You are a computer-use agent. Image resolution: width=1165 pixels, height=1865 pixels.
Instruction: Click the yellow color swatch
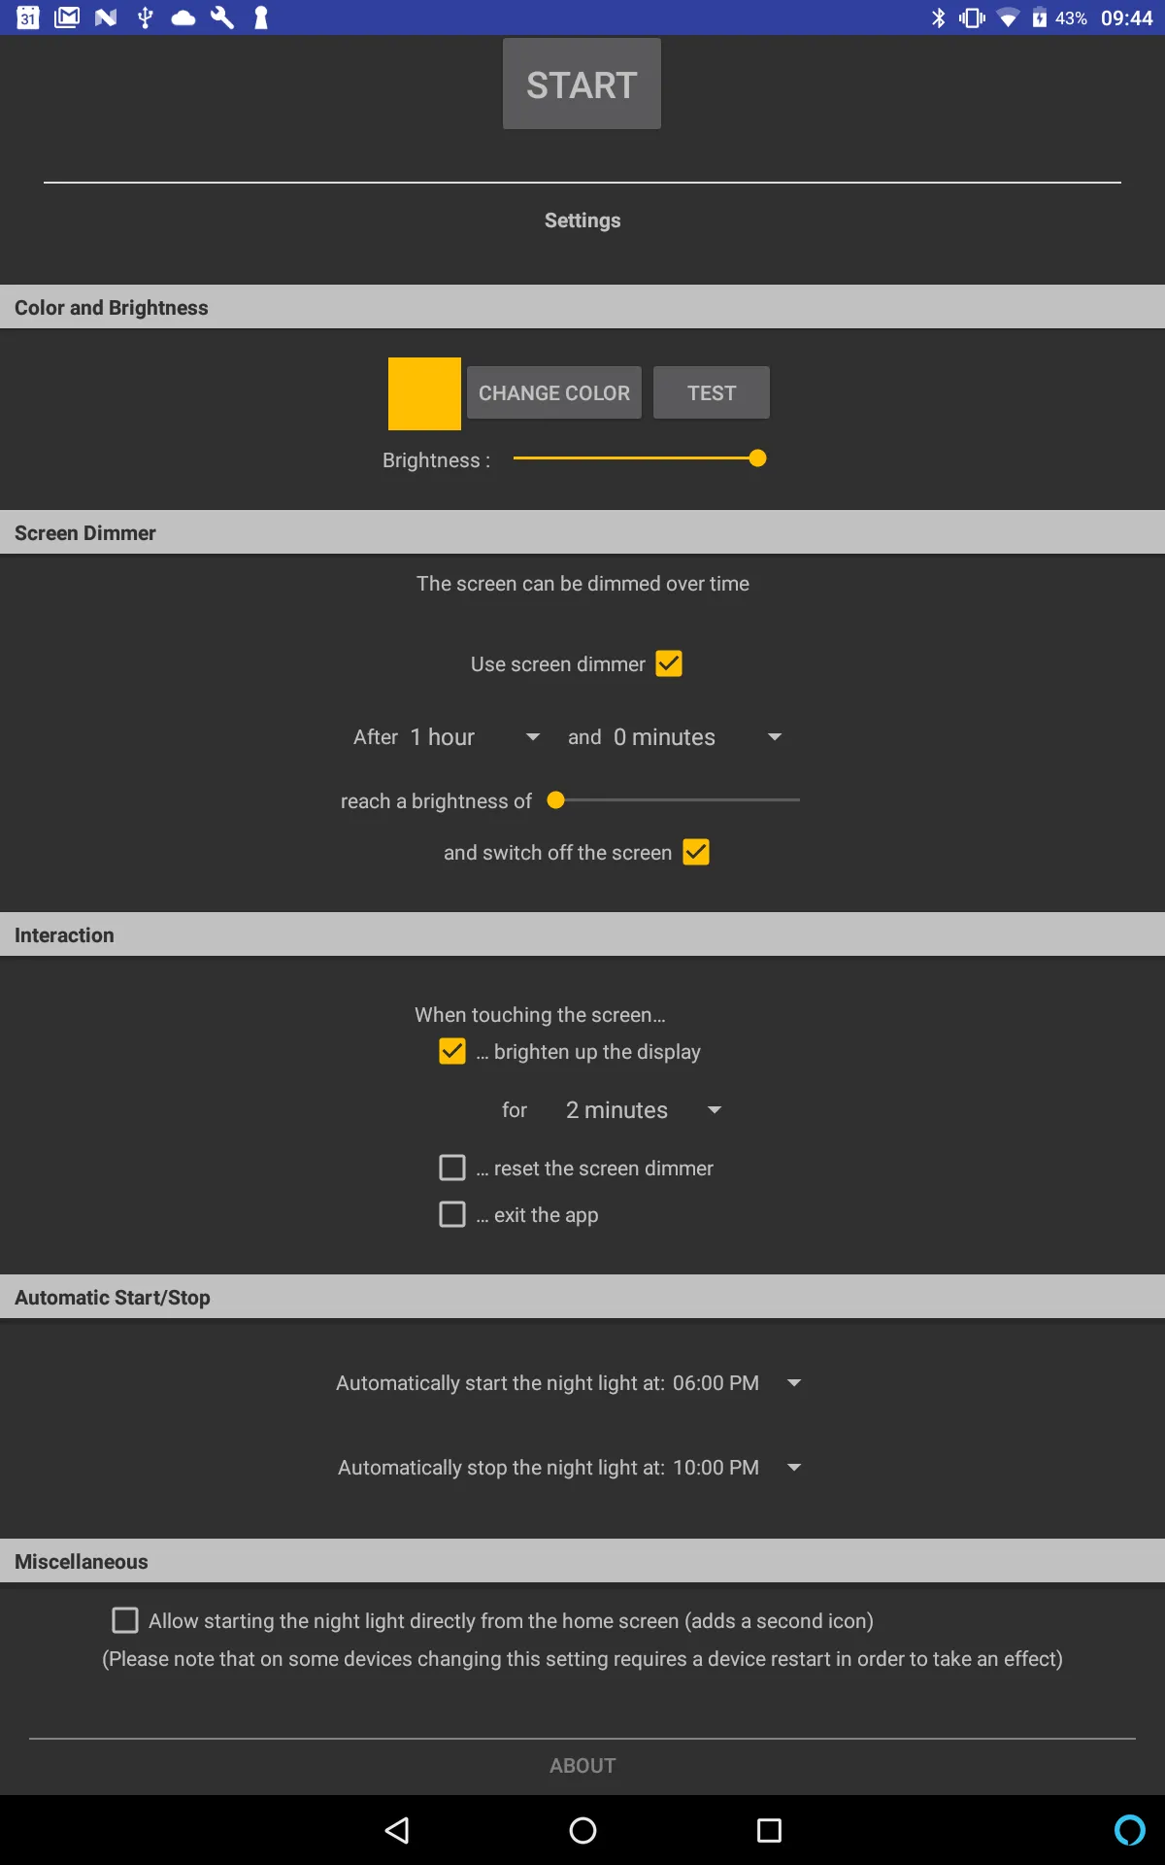click(x=424, y=393)
